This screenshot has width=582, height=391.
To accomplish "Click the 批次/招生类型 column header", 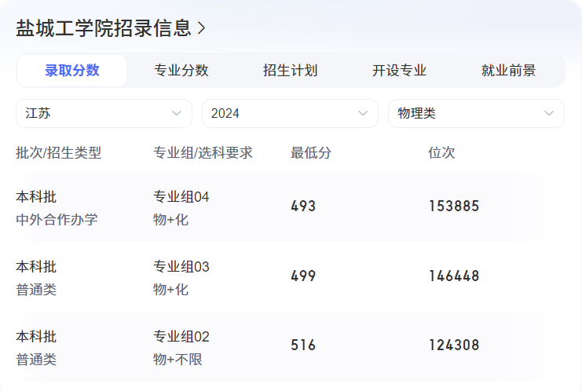I will pos(59,153).
